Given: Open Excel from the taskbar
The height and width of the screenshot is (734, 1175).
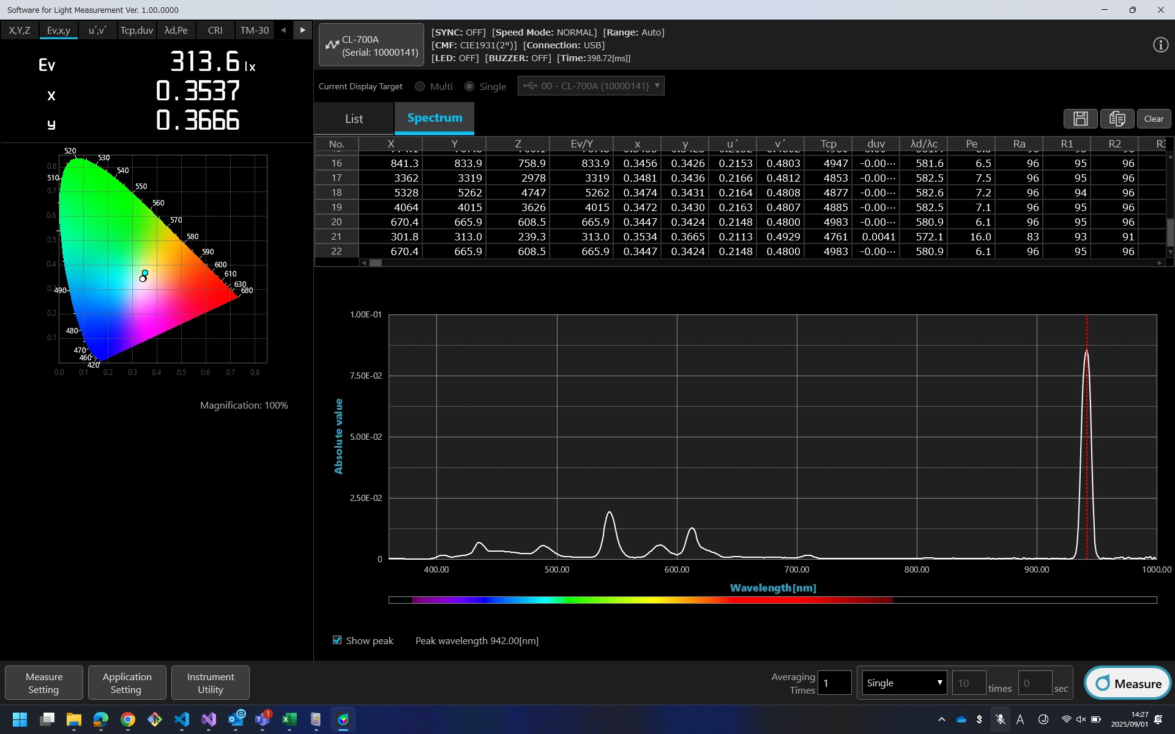Looking at the screenshot, I should coord(289,719).
